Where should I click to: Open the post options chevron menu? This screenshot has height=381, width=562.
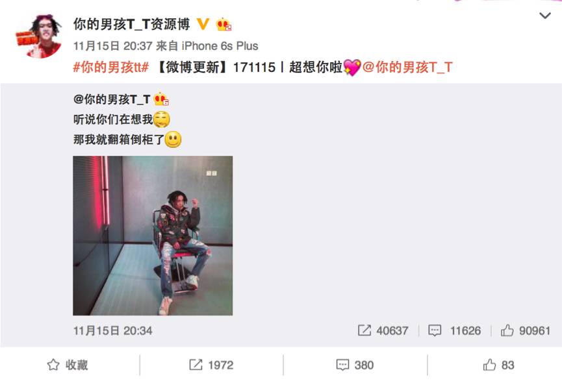[x=545, y=16]
